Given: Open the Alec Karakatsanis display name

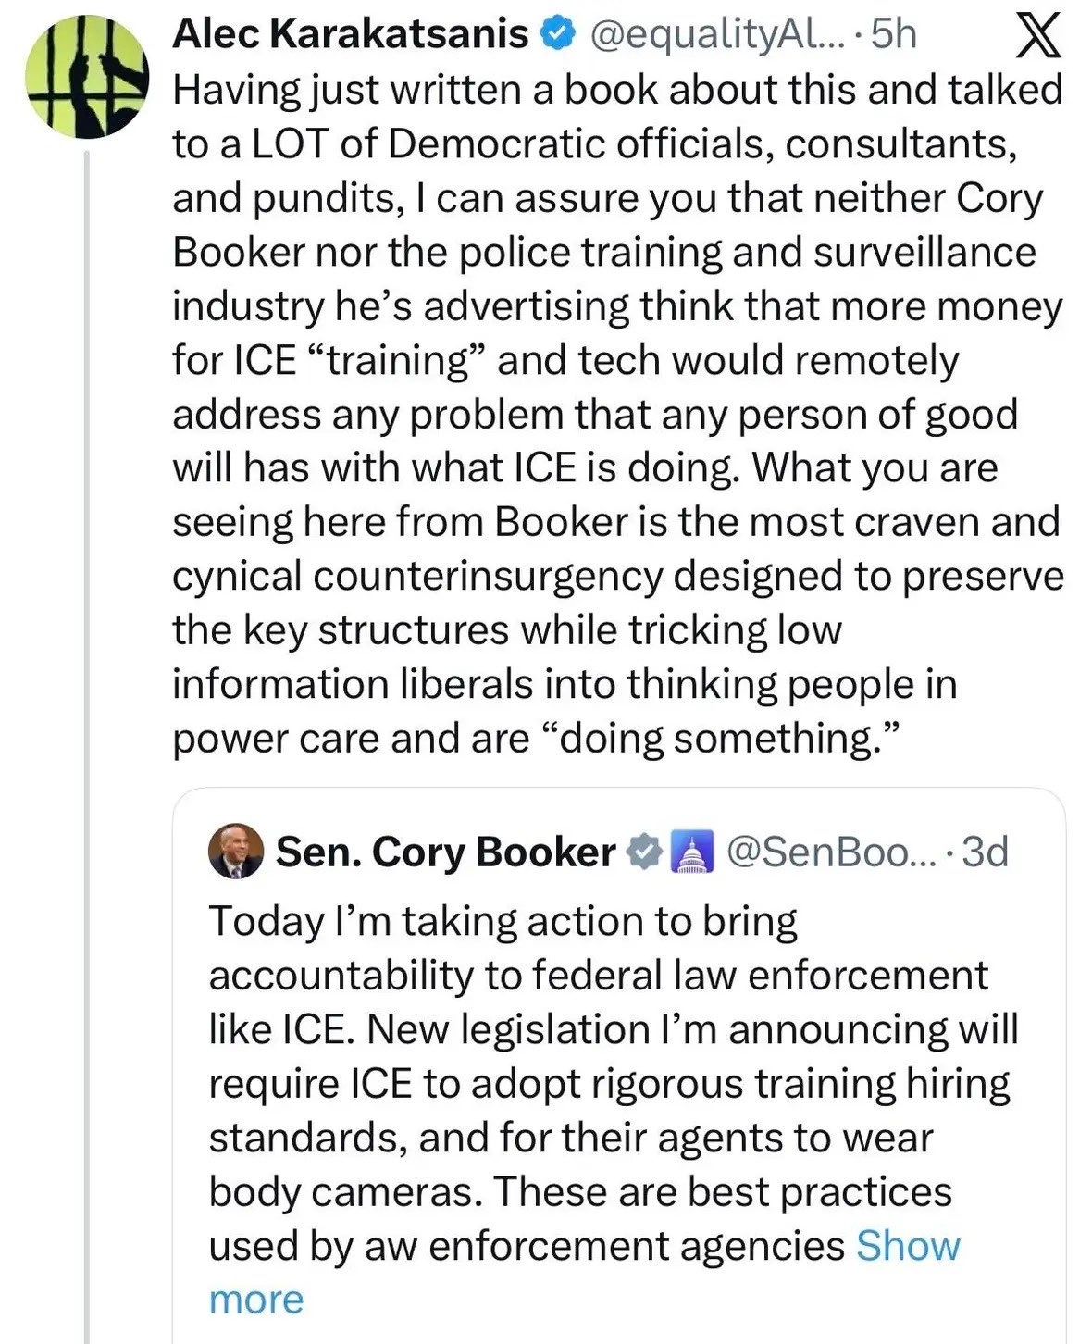Looking at the screenshot, I should (x=351, y=34).
